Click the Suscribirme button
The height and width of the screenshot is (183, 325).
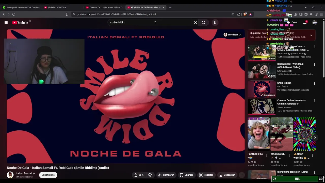pyautogui.click(x=48, y=175)
